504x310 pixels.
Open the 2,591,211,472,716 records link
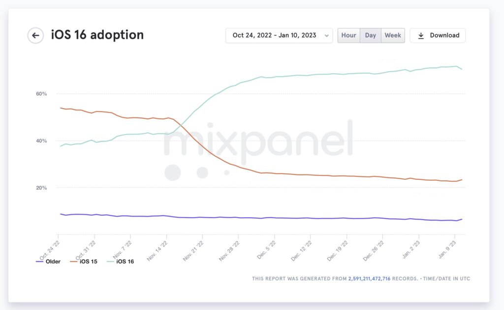(369, 279)
